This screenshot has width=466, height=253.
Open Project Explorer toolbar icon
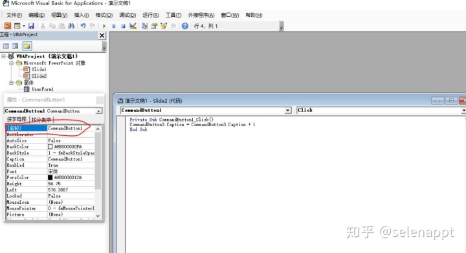145,26
